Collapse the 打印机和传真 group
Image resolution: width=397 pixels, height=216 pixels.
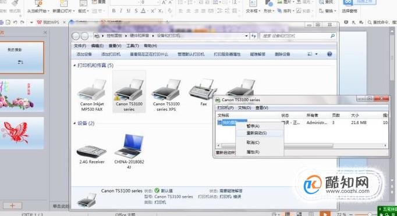click(x=75, y=66)
